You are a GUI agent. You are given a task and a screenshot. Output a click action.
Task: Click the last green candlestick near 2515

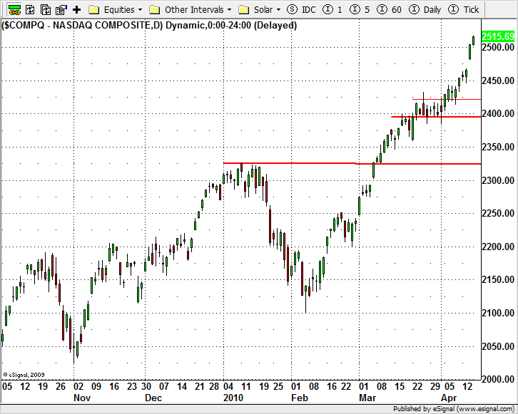[x=473, y=41]
